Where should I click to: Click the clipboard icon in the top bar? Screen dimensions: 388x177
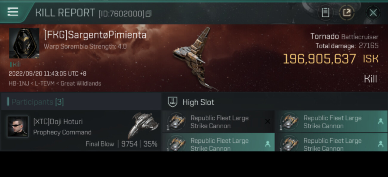point(325,13)
